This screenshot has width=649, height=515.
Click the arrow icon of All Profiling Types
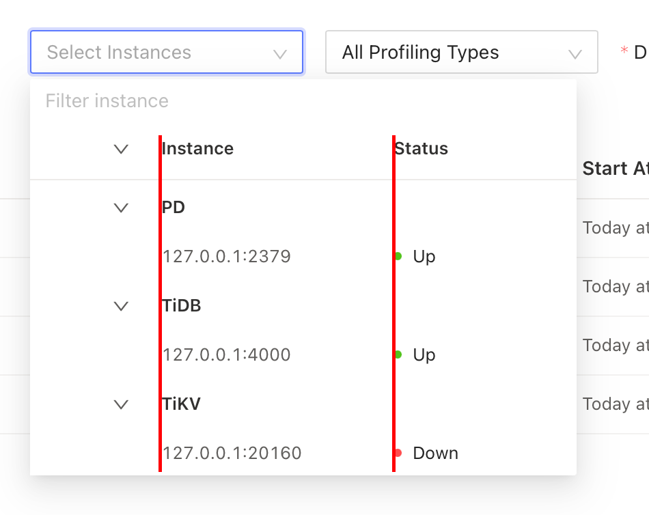(575, 54)
